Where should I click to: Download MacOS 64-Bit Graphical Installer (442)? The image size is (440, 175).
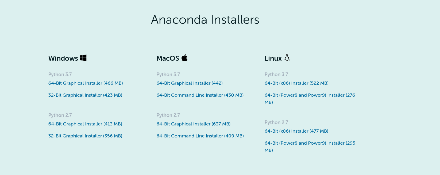click(x=190, y=83)
